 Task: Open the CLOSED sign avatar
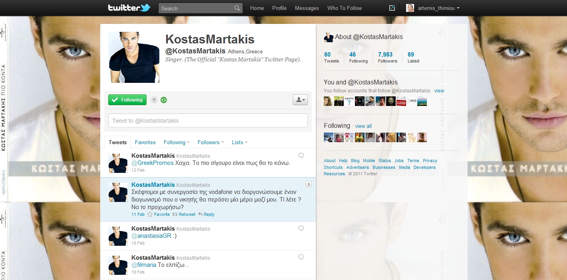point(401,101)
